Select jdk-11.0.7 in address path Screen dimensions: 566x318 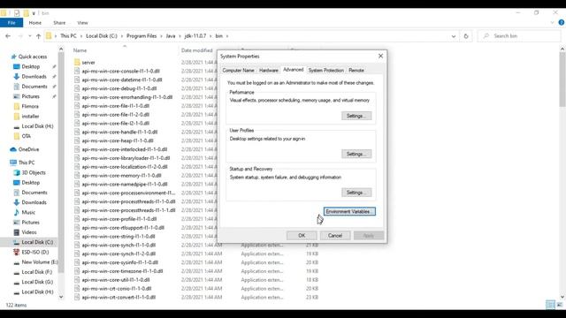(x=195, y=36)
